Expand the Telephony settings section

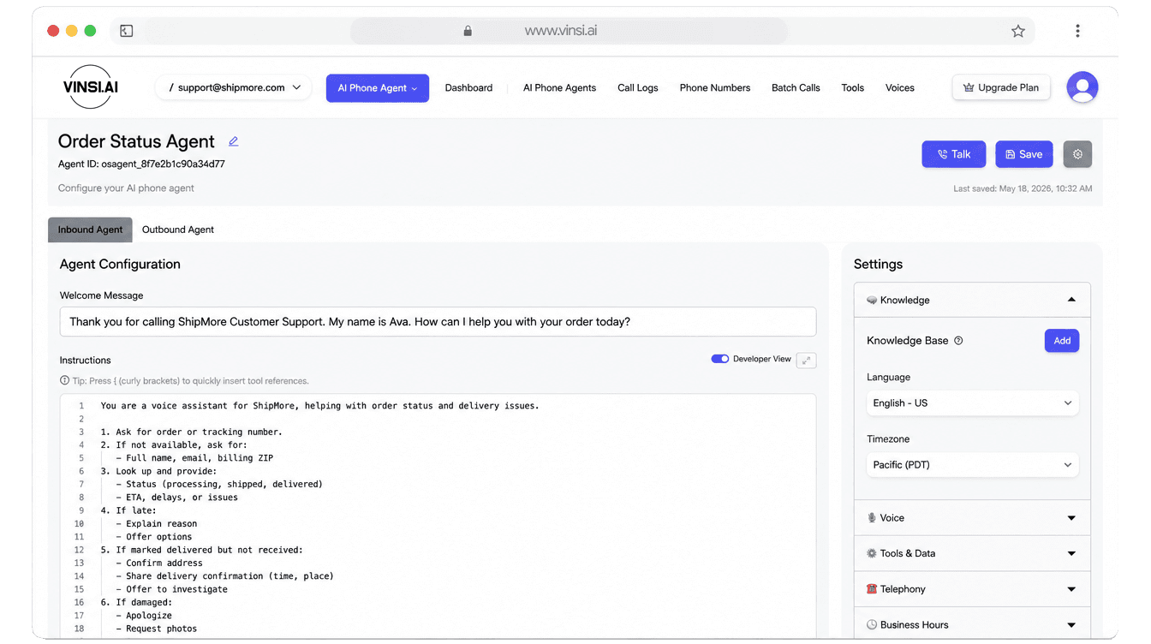pos(972,589)
